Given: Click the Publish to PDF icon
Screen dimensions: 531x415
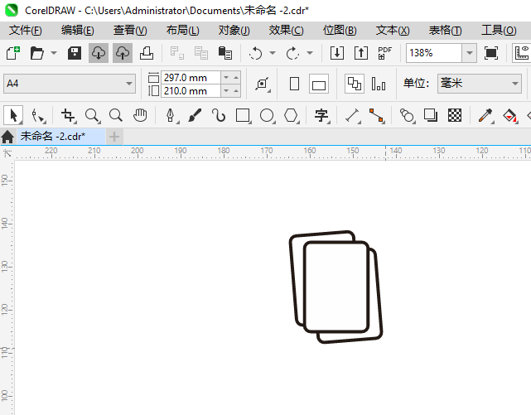Looking at the screenshot, I should [384, 53].
